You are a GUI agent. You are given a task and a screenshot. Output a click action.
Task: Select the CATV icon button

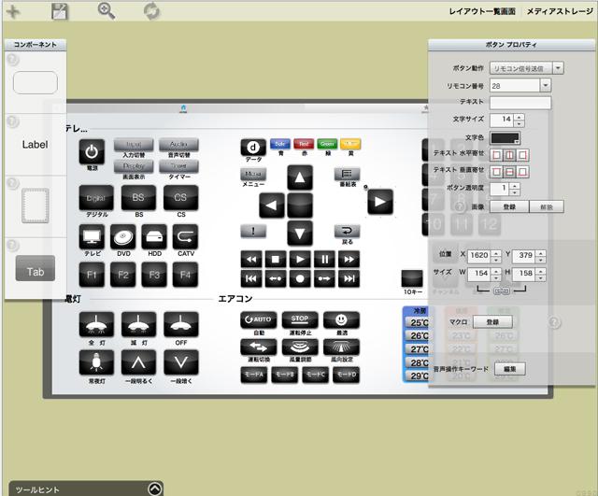point(185,237)
